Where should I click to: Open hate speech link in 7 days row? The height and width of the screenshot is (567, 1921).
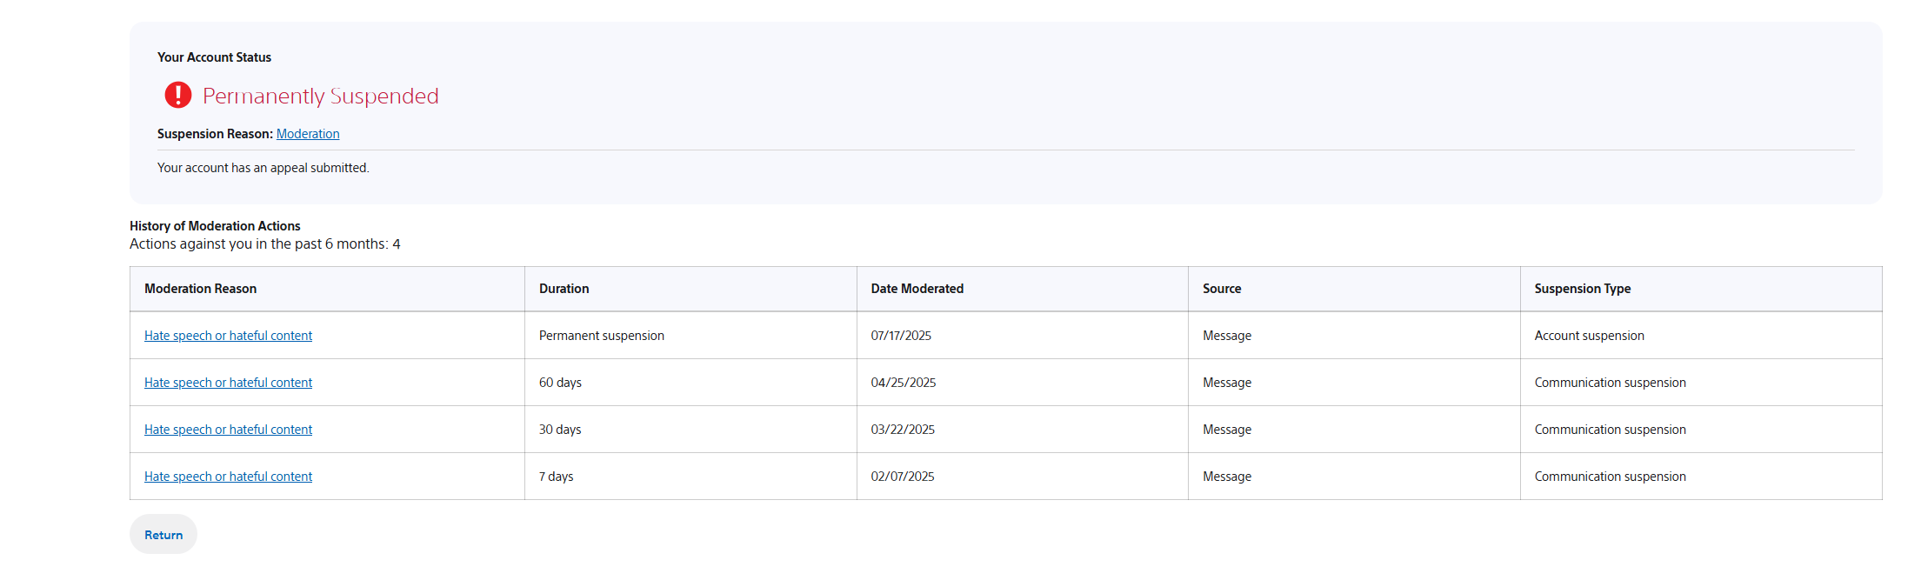228,477
